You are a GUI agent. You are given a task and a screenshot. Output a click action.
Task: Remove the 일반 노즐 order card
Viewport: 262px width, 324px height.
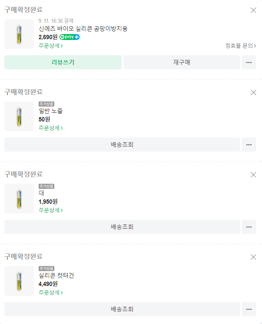pyautogui.click(x=253, y=92)
